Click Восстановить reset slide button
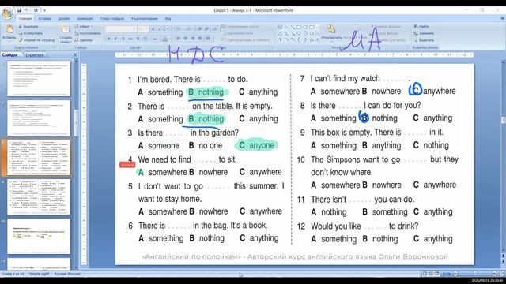This screenshot has width=506, height=284. (88, 33)
